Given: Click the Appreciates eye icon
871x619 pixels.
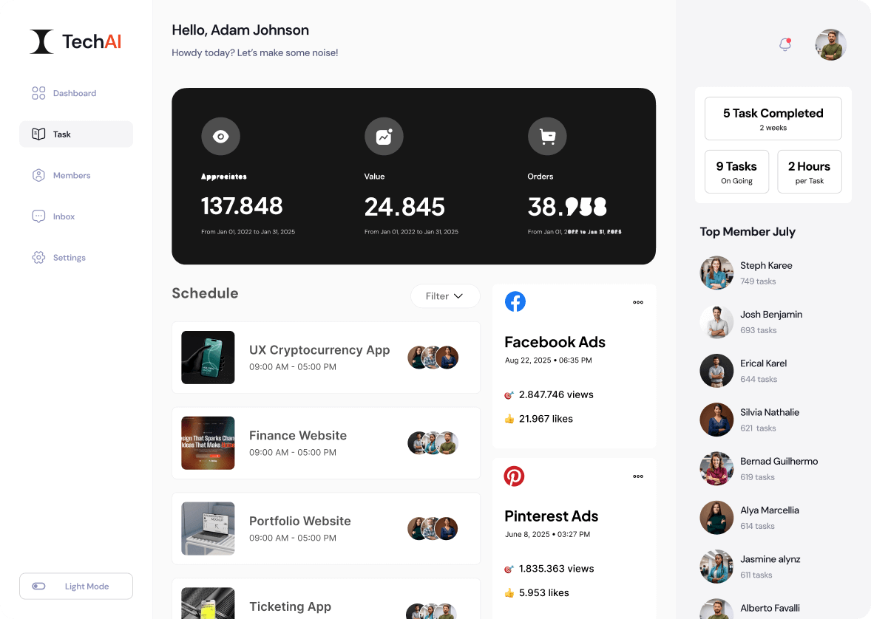Looking at the screenshot, I should [220, 136].
